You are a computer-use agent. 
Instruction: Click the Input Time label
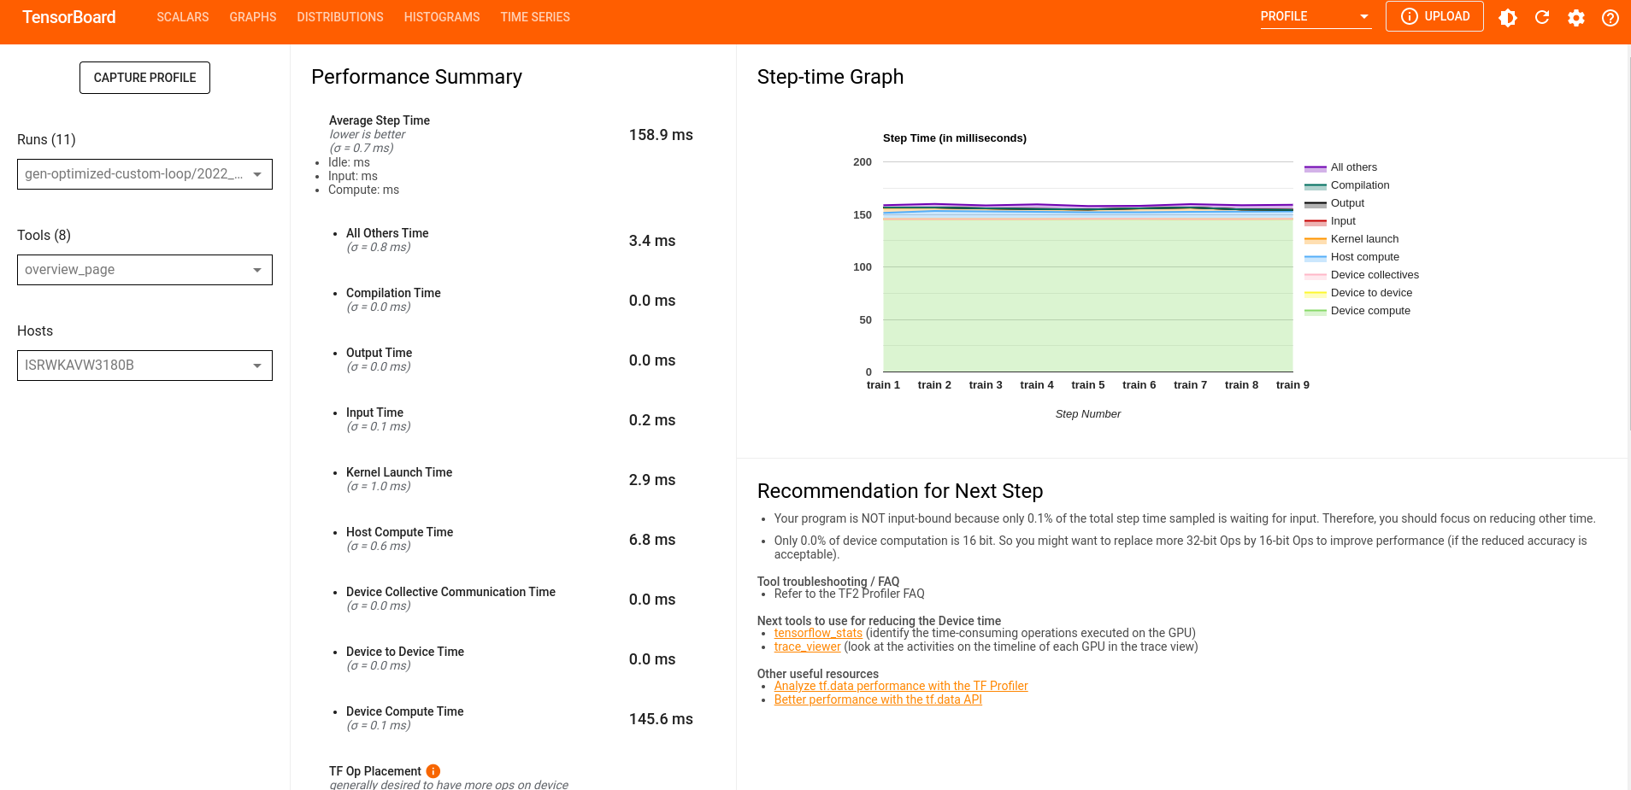point(374,413)
